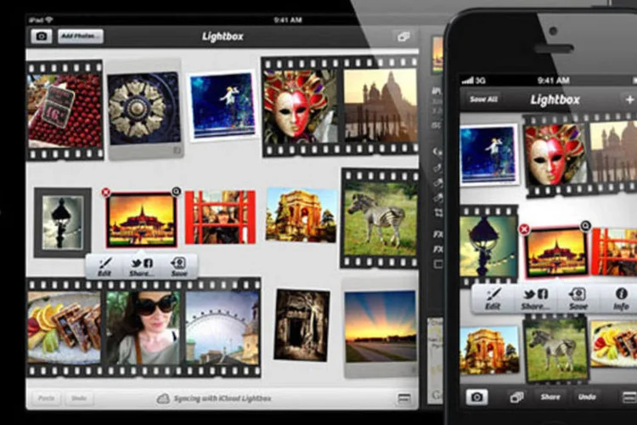Tap the Paste button on iPad bottom bar
The height and width of the screenshot is (425, 637).
[47, 398]
